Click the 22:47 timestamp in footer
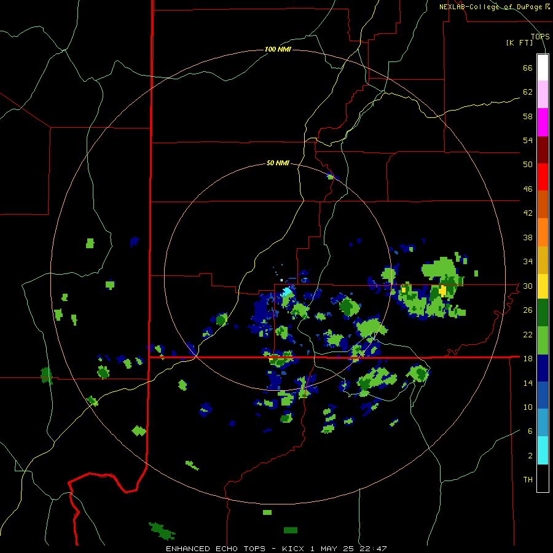 click(x=374, y=549)
